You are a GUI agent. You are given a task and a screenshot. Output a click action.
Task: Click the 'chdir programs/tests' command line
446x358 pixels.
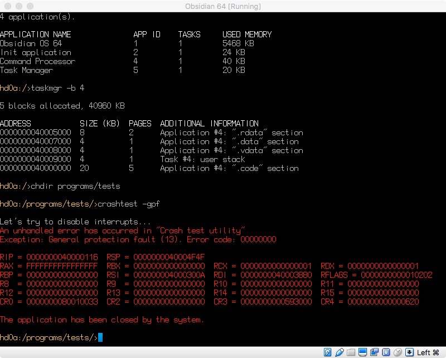[x=60, y=186]
